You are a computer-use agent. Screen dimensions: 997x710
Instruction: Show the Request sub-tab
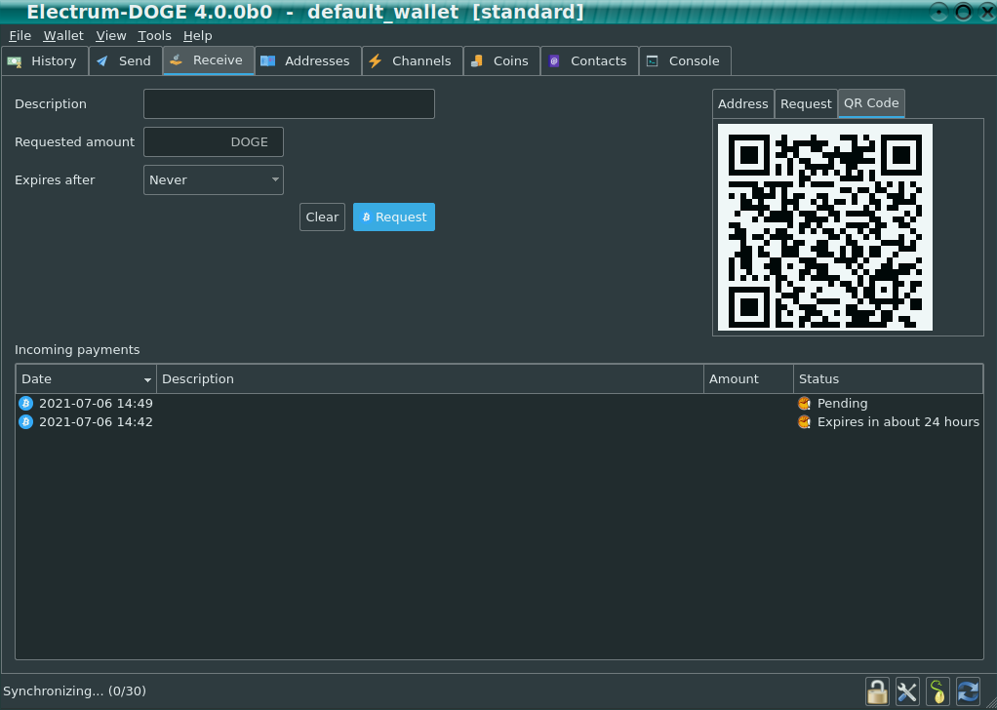point(806,103)
